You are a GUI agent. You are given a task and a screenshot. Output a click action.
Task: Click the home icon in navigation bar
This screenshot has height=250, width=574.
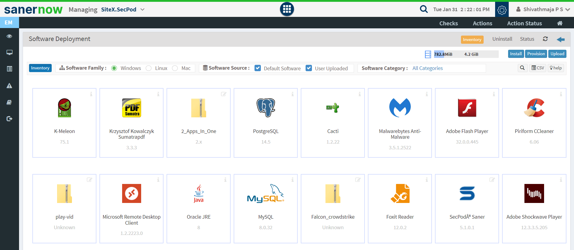click(559, 23)
